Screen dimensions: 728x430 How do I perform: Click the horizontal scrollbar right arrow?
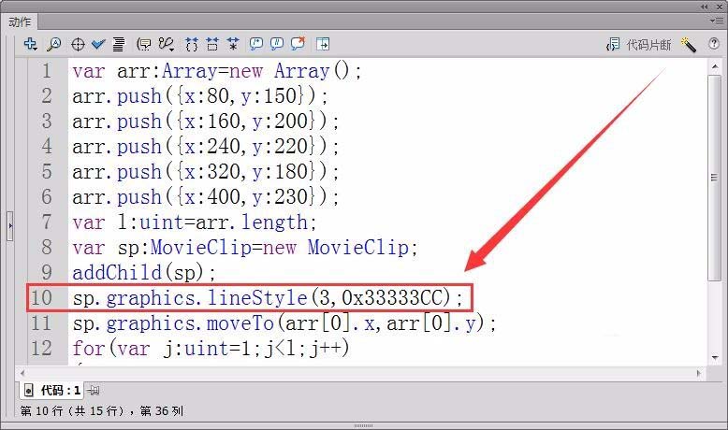699,373
